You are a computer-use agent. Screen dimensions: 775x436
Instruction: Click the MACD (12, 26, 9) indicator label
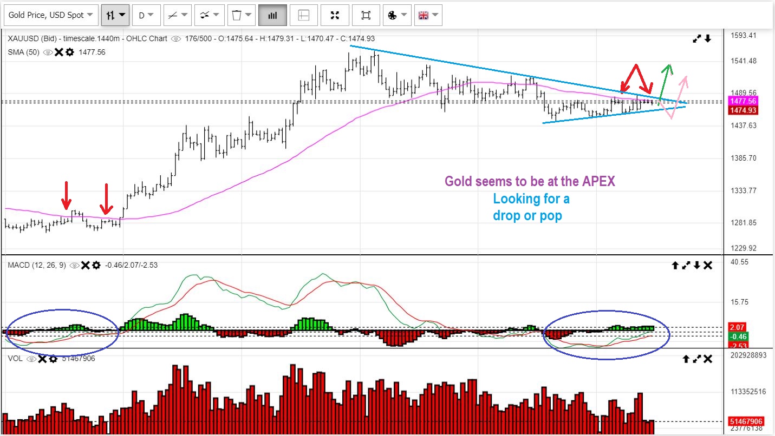tap(38, 266)
